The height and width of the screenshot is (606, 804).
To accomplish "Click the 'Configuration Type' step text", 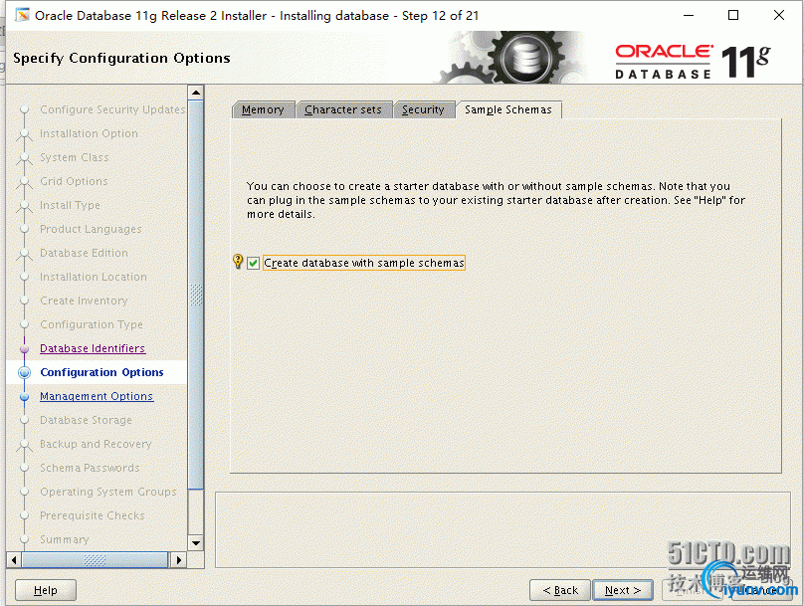I will click(92, 324).
